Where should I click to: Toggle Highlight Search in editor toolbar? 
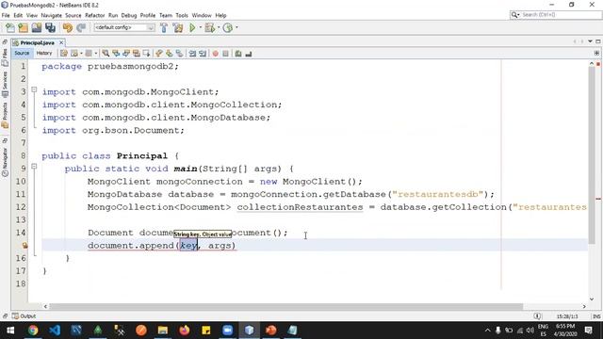tap(136, 54)
